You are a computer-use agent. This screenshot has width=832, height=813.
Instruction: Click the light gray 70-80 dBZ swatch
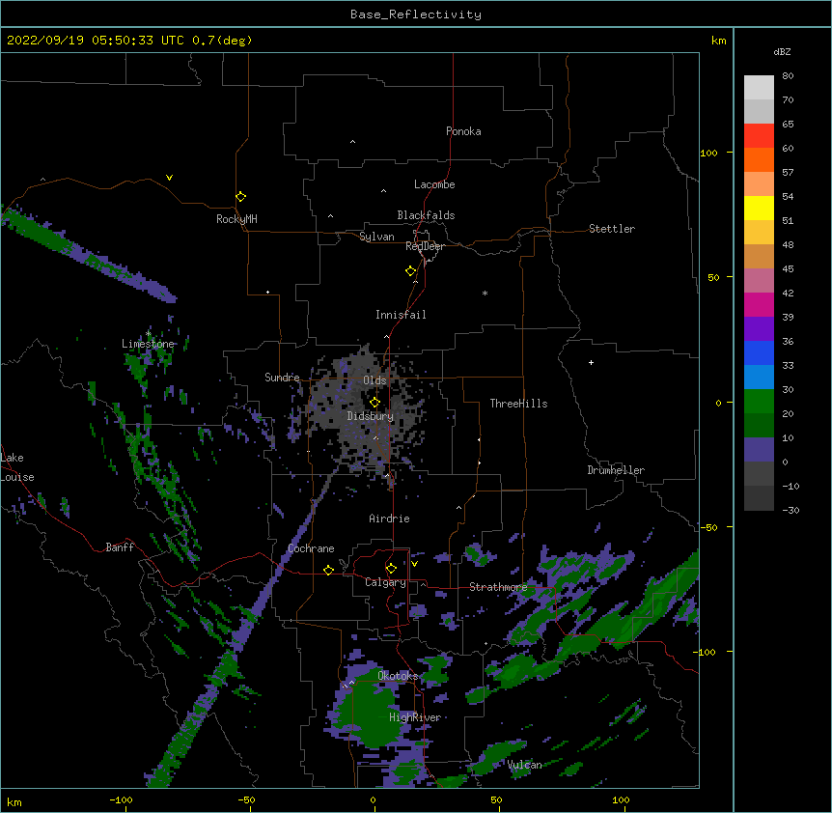tap(759, 88)
